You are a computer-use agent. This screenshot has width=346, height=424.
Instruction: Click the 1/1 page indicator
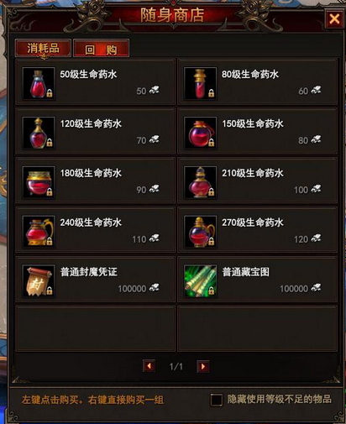tap(176, 366)
